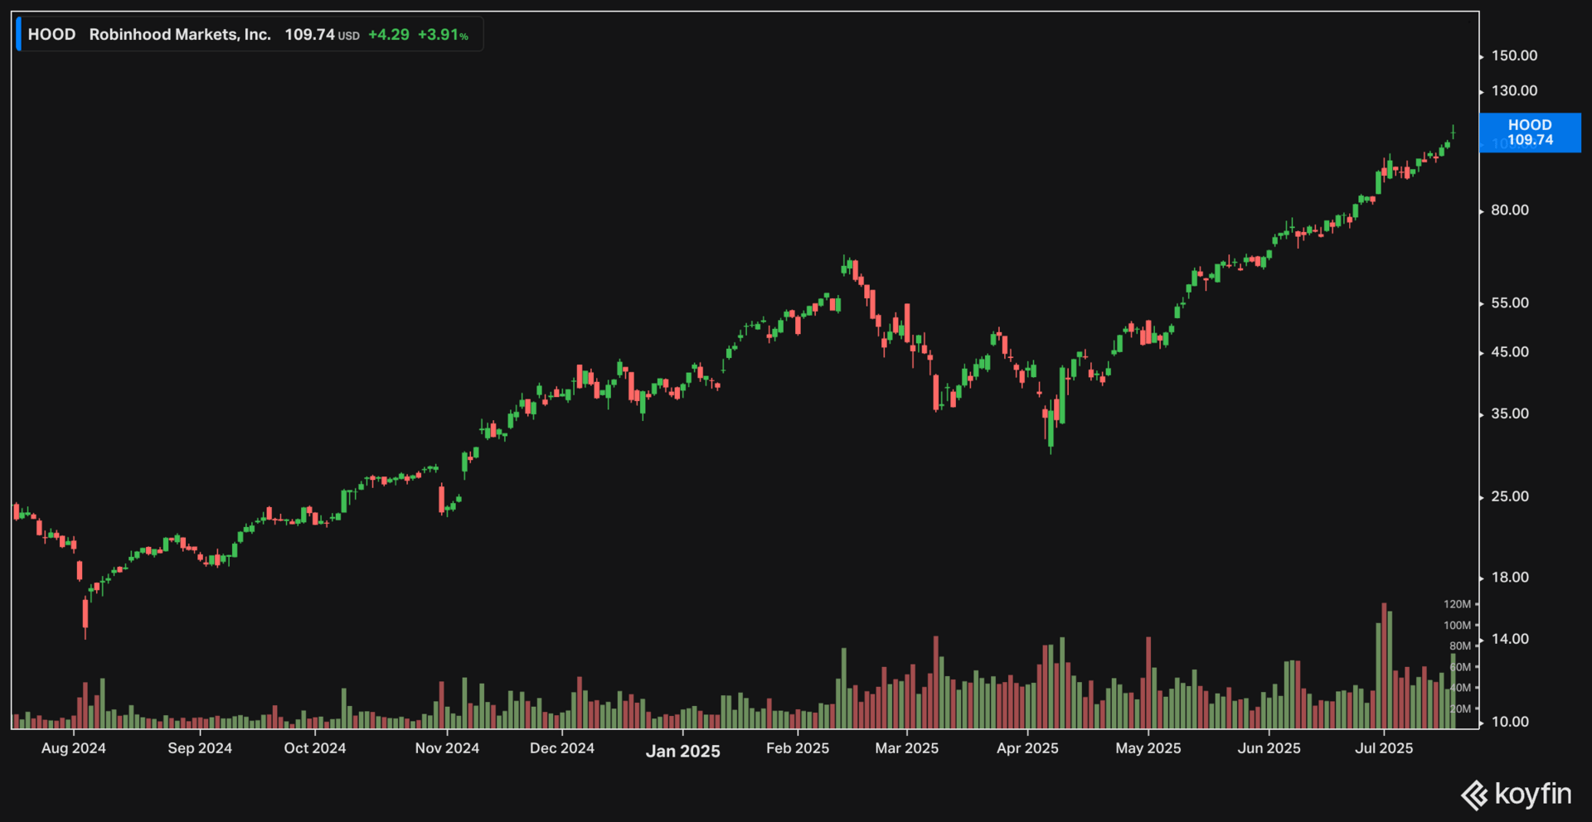This screenshot has width=1592, height=822.
Task: Click the 80.00 price axis label
Action: pyautogui.click(x=1510, y=210)
